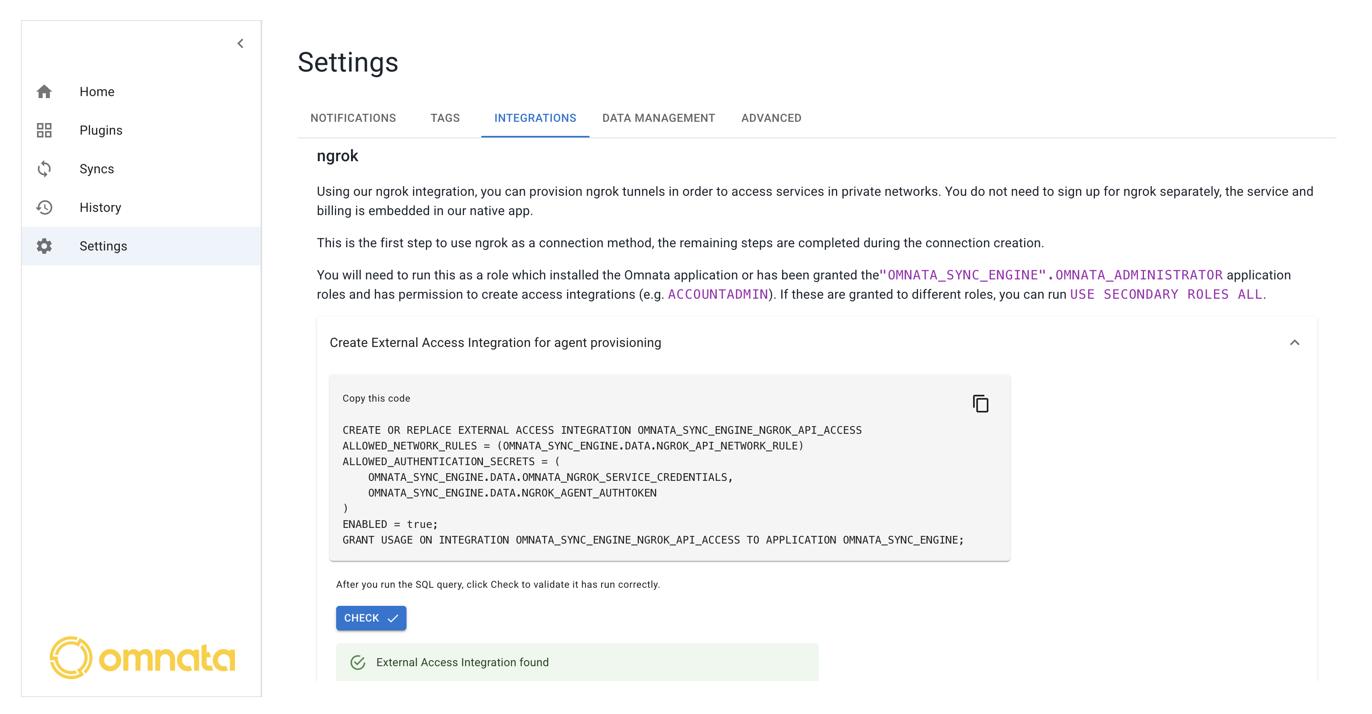The width and height of the screenshot is (1372, 714).
Task: Click the Plugins grid icon
Action: point(44,130)
